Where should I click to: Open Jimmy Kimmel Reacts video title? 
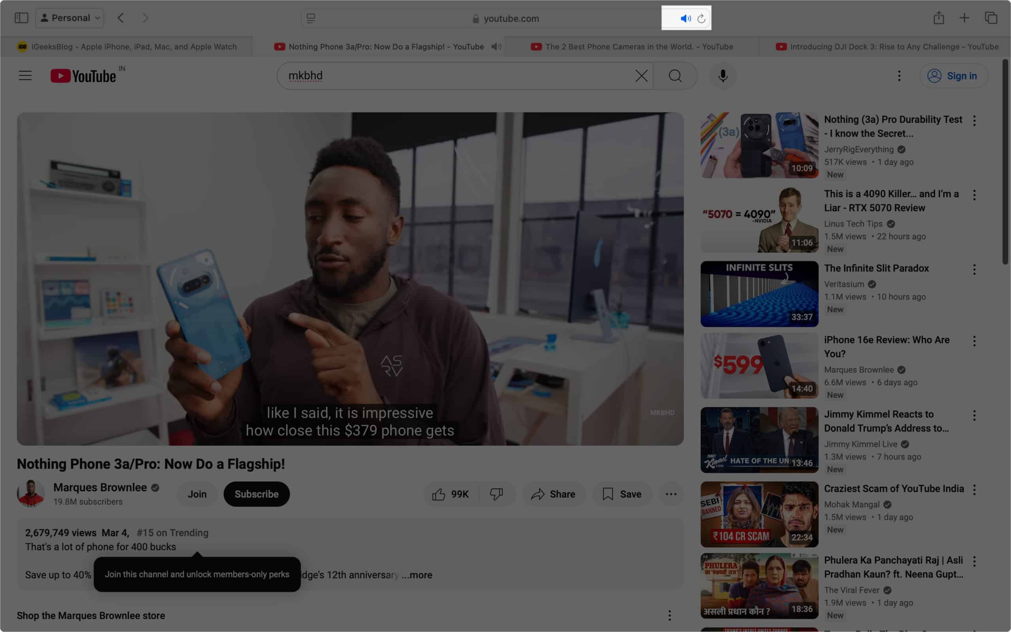coord(886,421)
